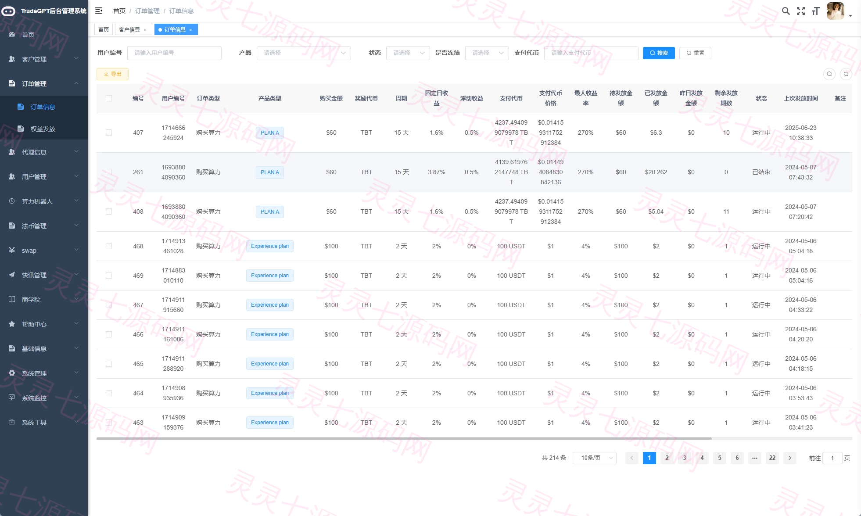Image resolution: width=861 pixels, height=516 pixels.
Task: Collapse the sidebar with the hamburger icon
Action: (99, 11)
